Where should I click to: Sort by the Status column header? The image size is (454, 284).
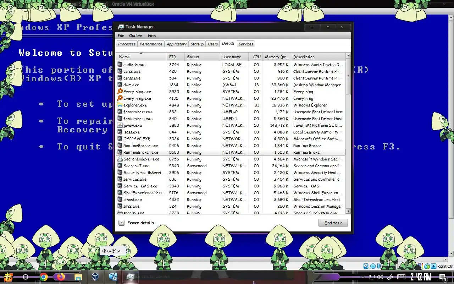tap(203, 57)
